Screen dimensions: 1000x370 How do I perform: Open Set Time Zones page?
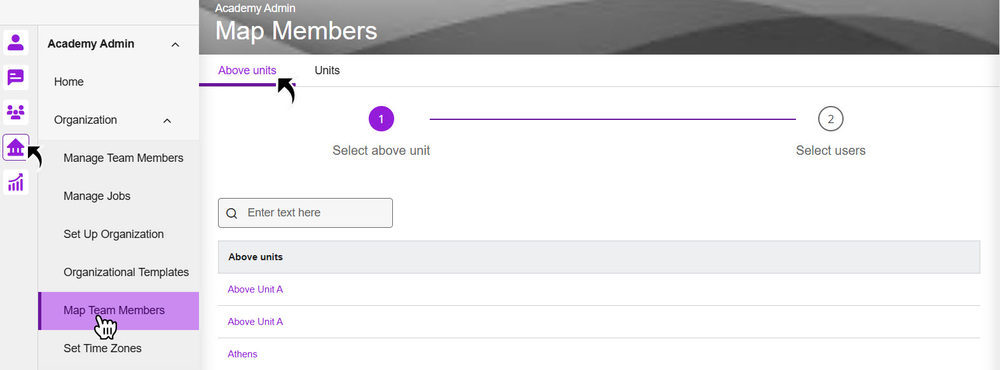(102, 348)
